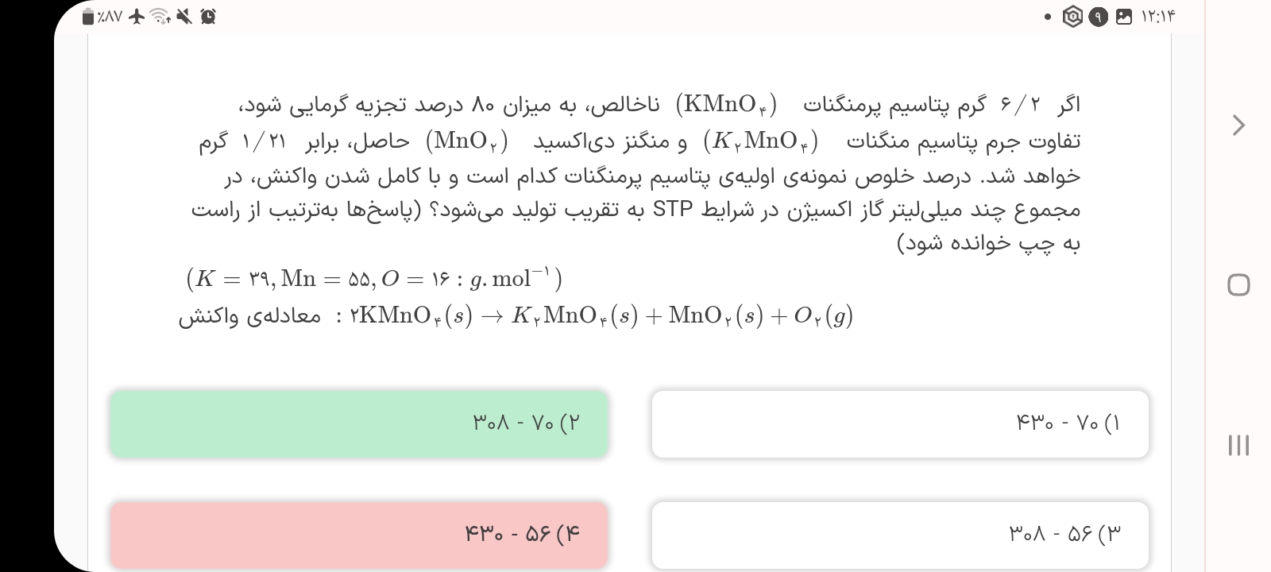Viewport: 1271px width, 572px height.
Task: Tap the atomic masses line (K, Mn, O)
Action: click(x=374, y=279)
